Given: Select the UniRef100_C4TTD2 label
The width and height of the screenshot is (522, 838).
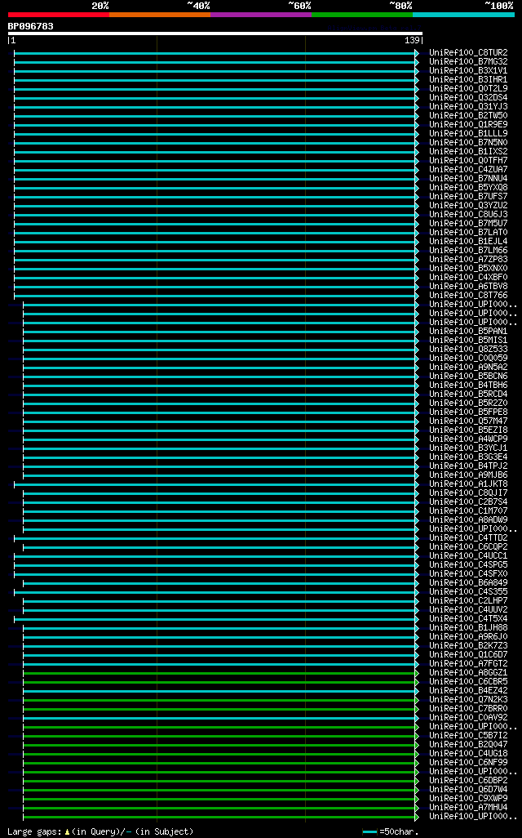Looking at the screenshot, I should 469,537.
